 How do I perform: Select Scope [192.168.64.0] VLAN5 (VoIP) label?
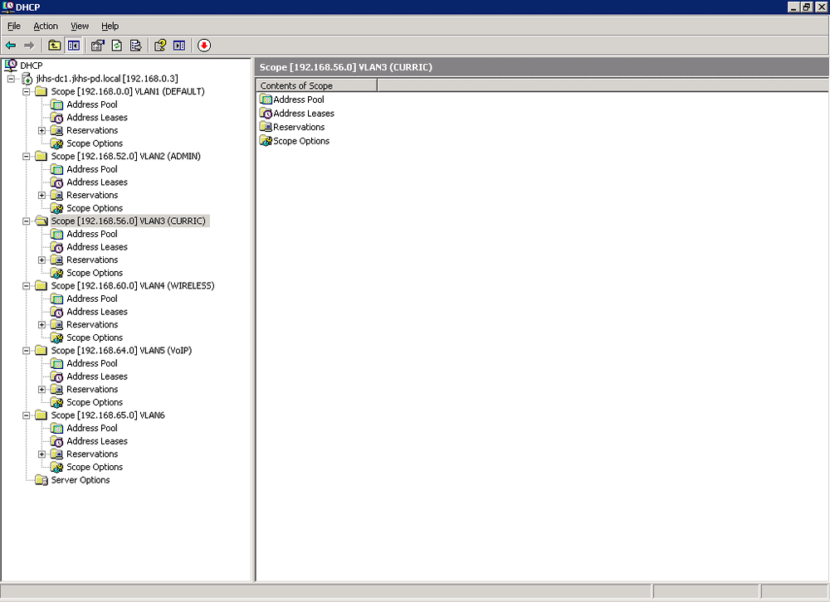121,351
